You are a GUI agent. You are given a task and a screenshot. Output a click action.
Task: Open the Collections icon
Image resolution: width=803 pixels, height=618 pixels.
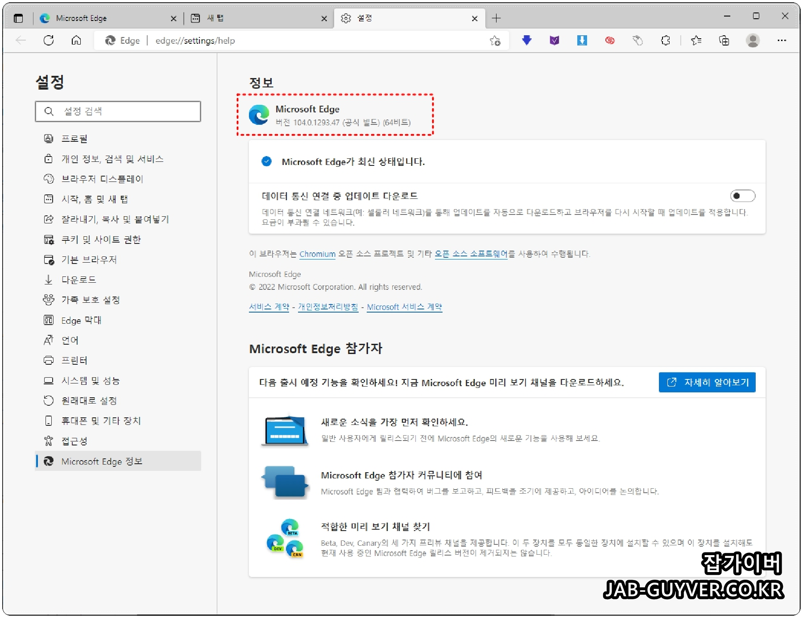[724, 41]
